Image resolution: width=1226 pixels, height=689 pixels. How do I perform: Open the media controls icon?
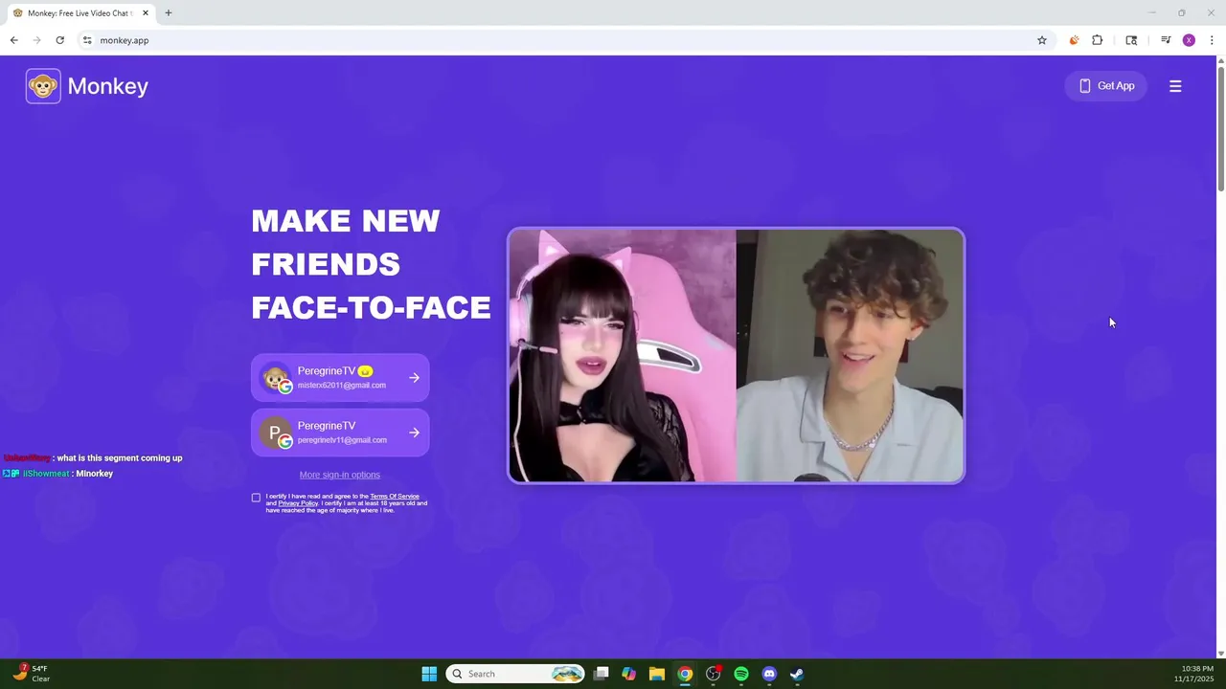[1166, 40]
